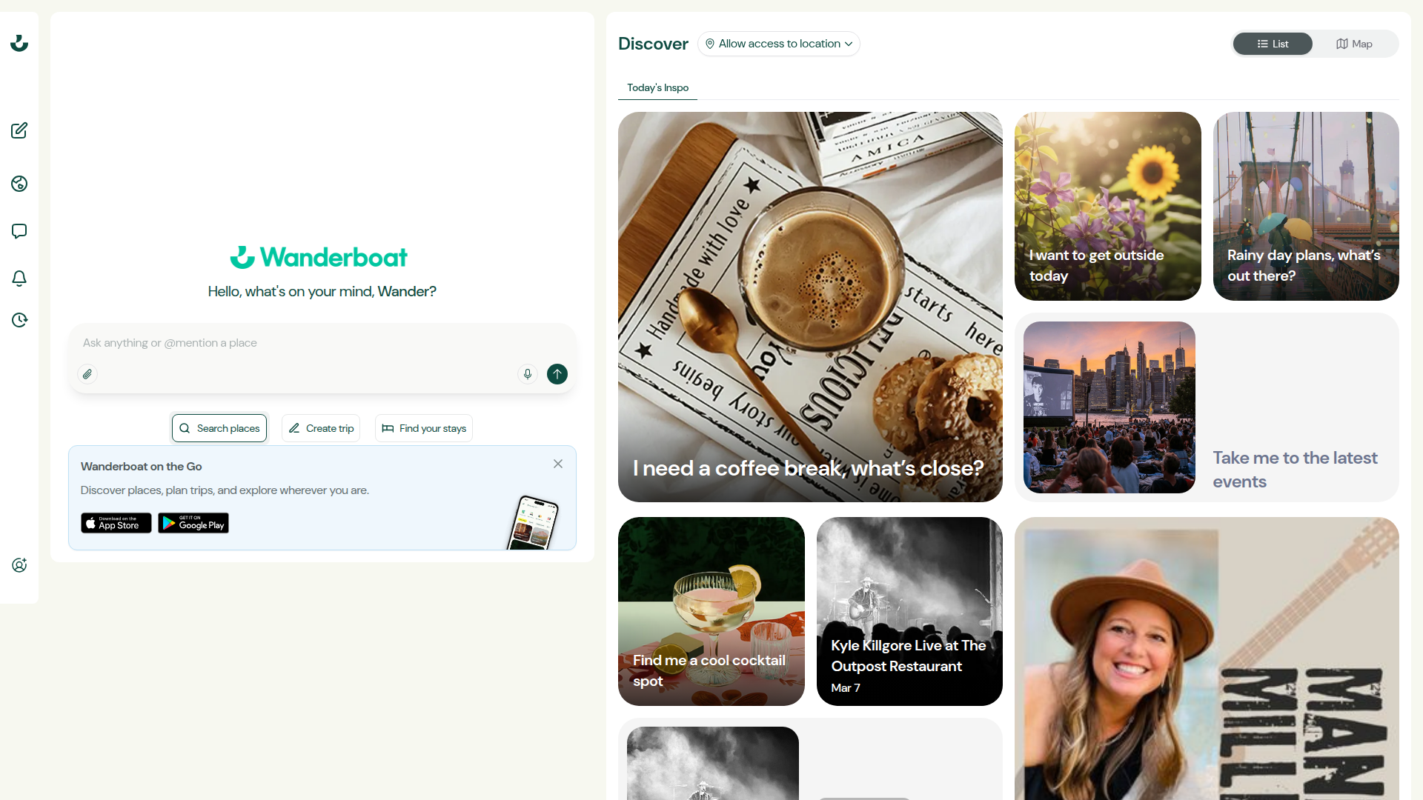Open the coffee break inspiration card
Image resolution: width=1423 pixels, height=800 pixels.
pos(810,307)
